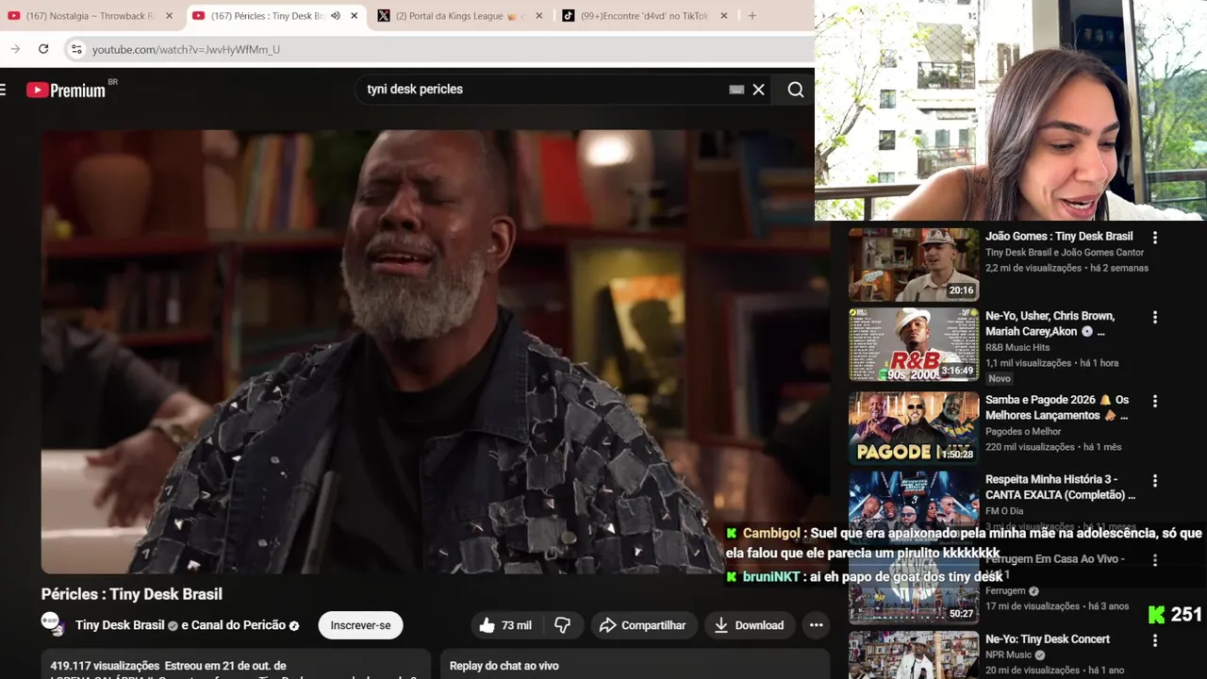This screenshot has height=679, width=1207.
Task: Open title Respeita Minha História 3
Action: pyautogui.click(x=1060, y=487)
